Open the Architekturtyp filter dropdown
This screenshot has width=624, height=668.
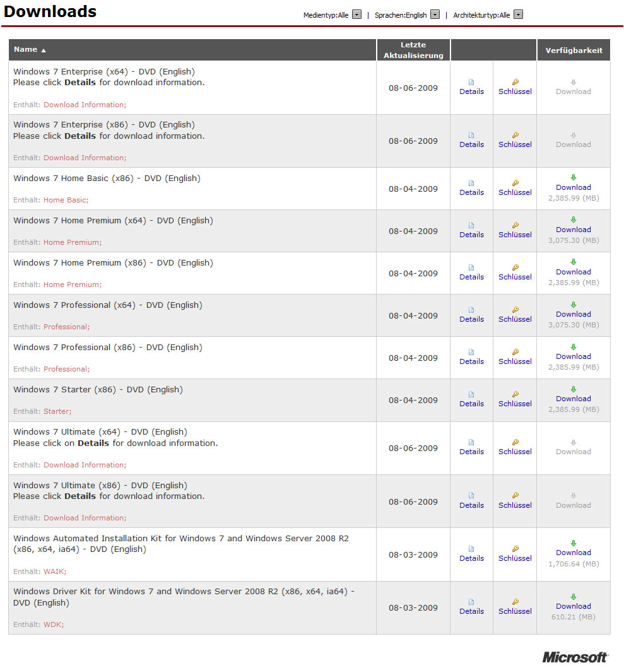click(x=518, y=15)
